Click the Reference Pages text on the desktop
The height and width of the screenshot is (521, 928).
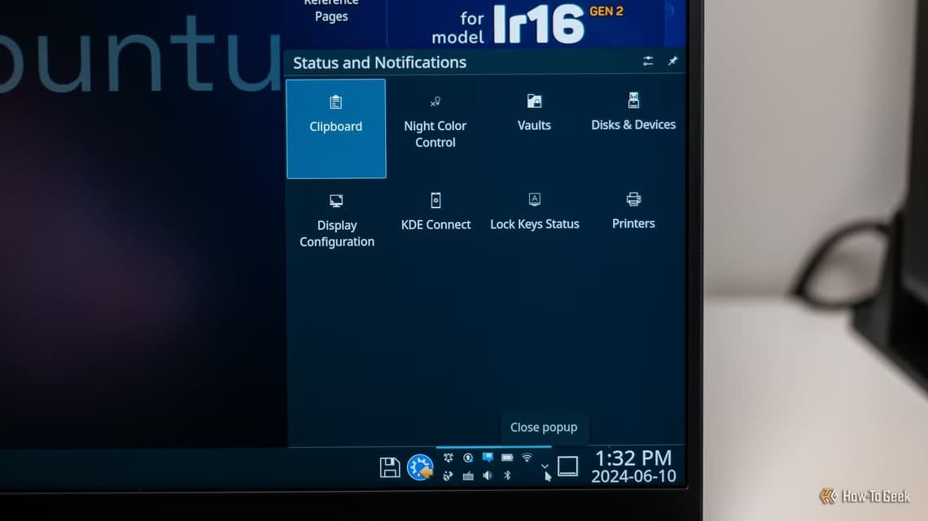(x=331, y=10)
